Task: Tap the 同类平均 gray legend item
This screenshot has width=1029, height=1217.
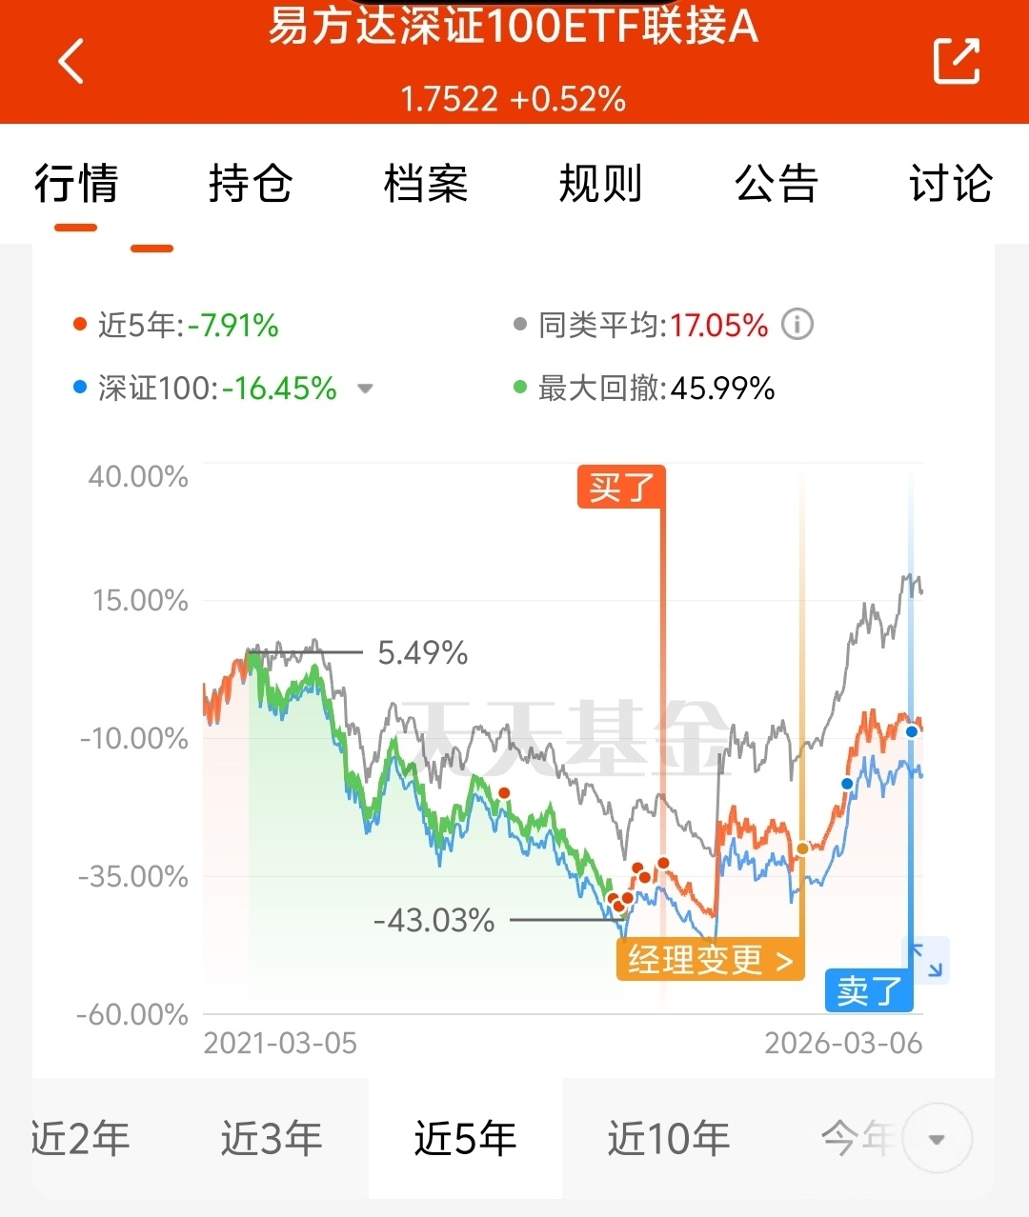Action: [640, 325]
